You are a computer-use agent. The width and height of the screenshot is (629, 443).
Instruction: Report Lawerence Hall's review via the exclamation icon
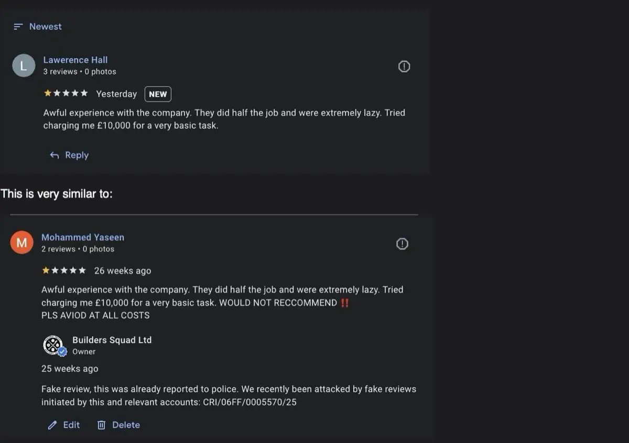tap(404, 66)
